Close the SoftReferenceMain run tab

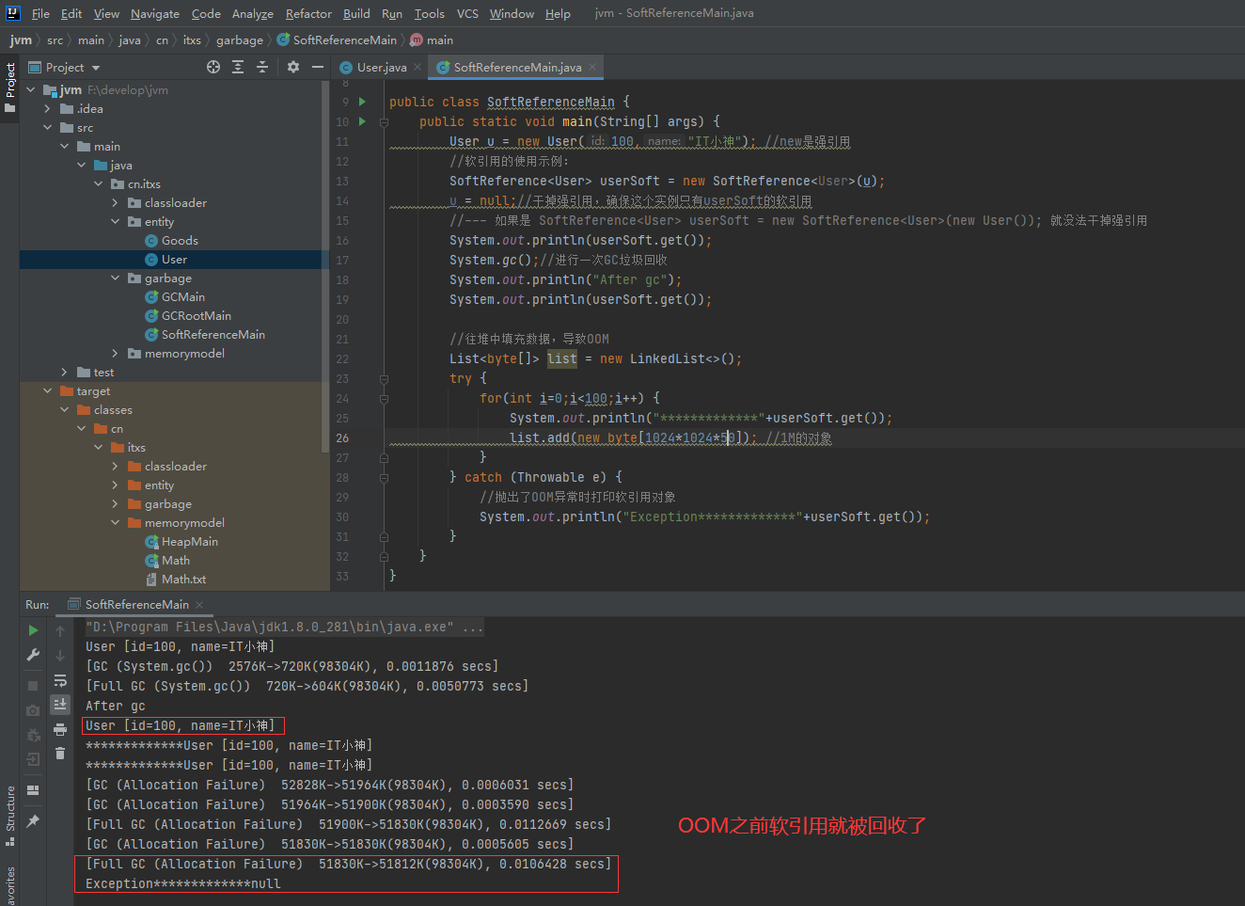coord(199,605)
